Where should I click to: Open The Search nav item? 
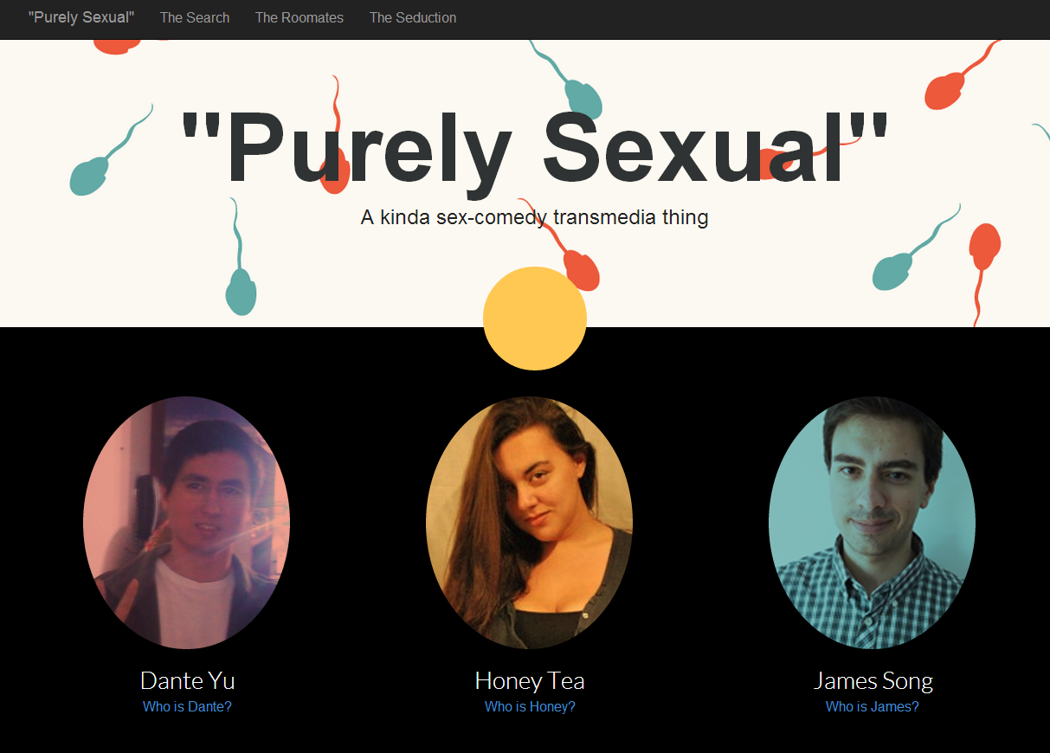(x=195, y=17)
